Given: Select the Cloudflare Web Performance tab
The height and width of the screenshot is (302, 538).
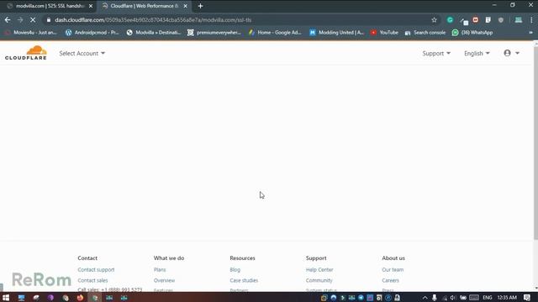Looking at the screenshot, I should 144,6.
